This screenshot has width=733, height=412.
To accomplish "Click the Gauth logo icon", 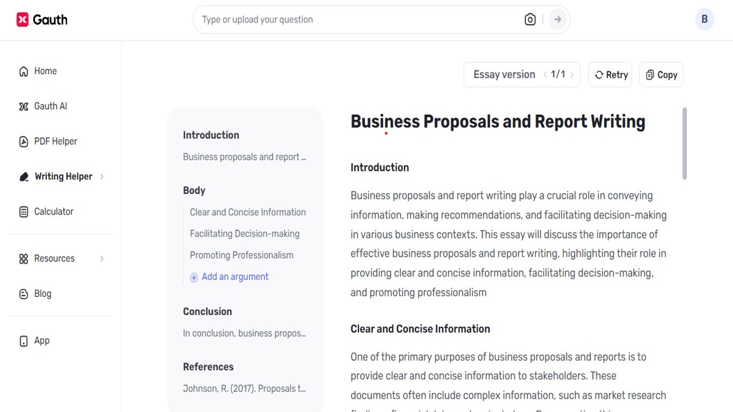I will 22,19.
